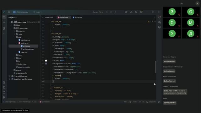Open the main branch dropdown
Image resolution: width=201 pixels, height=113 pixels.
[38, 12]
